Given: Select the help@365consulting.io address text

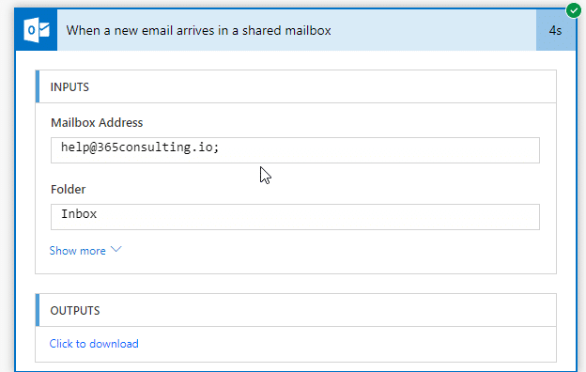Looking at the screenshot, I should click(140, 147).
